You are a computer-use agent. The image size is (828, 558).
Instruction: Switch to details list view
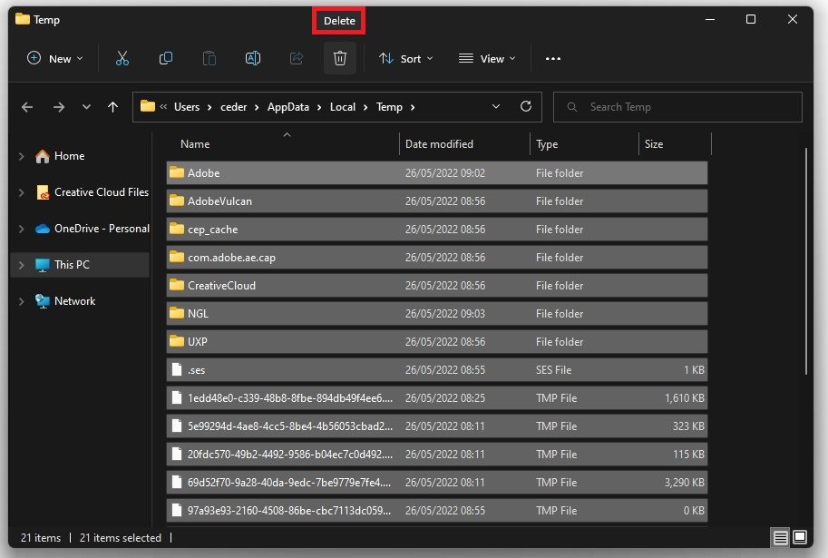tap(781, 538)
